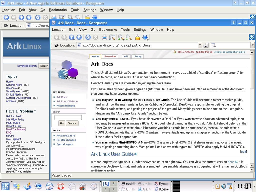Open Current Development topic link
This screenshot has height=192, width=256.
pyautogui.click(x=18, y=98)
